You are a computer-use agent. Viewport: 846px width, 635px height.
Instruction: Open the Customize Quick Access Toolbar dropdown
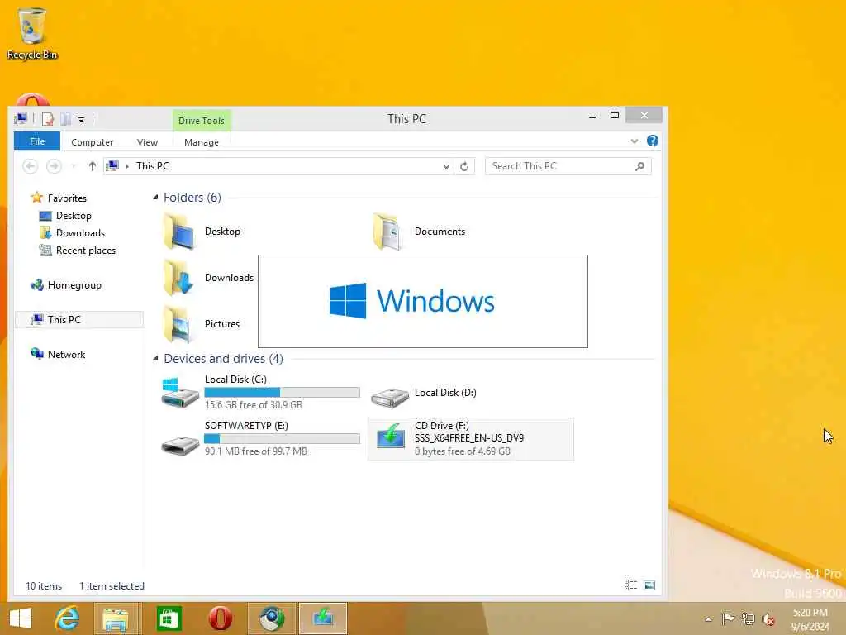[81, 119]
